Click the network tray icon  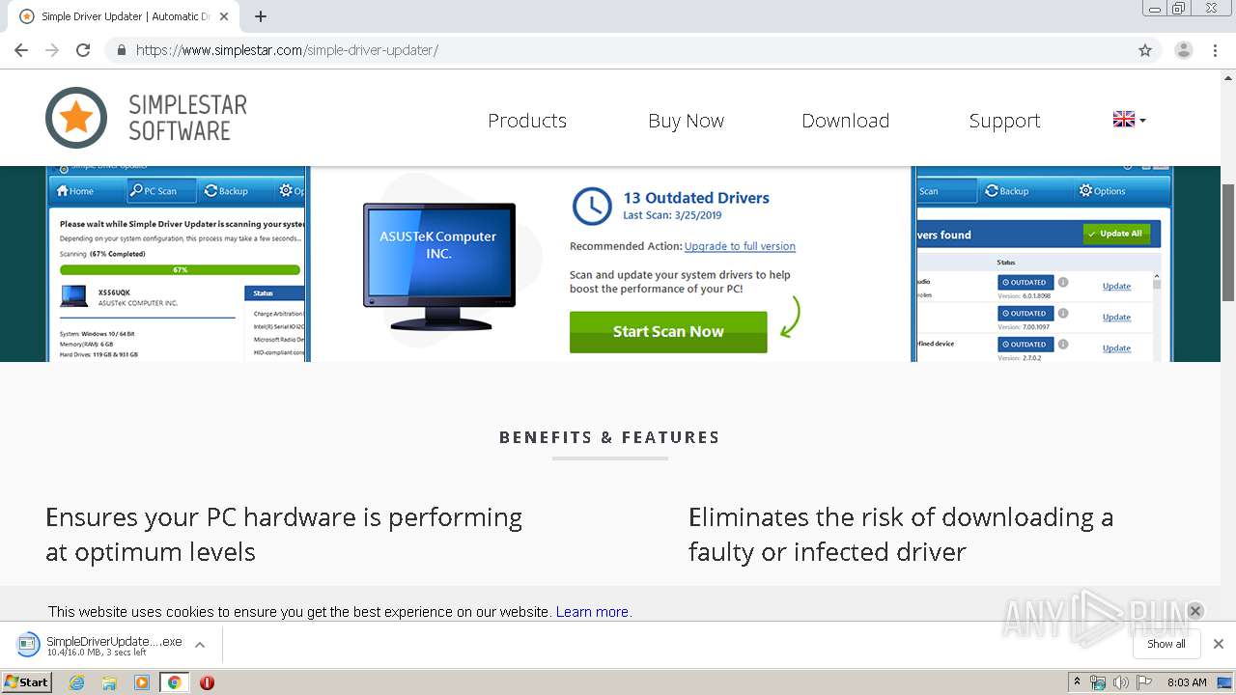(1098, 682)
